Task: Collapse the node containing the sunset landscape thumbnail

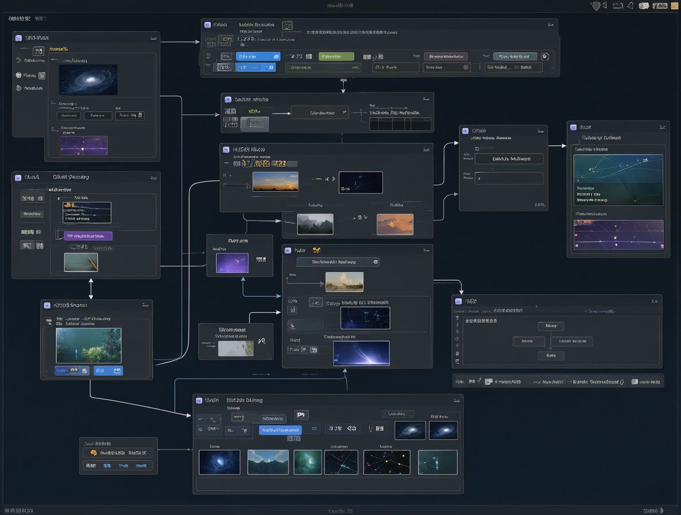Action: [x=426, y=149]
